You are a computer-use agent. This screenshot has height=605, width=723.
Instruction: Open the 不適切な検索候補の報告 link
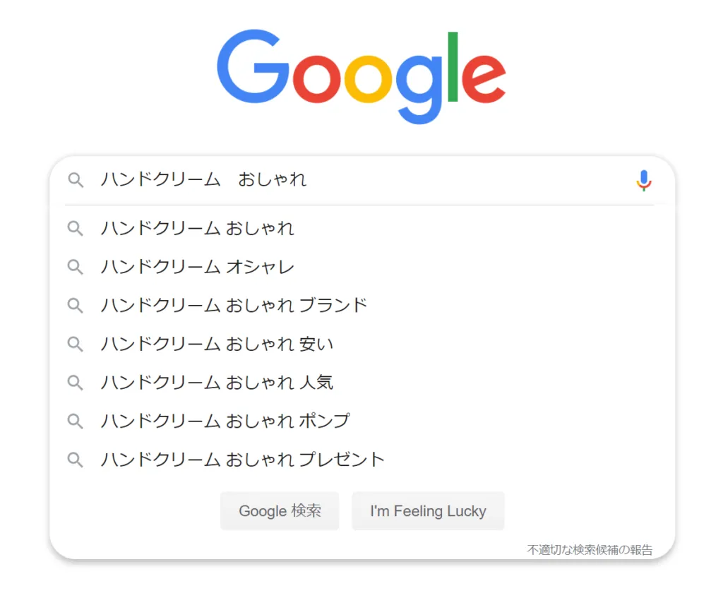590,549
